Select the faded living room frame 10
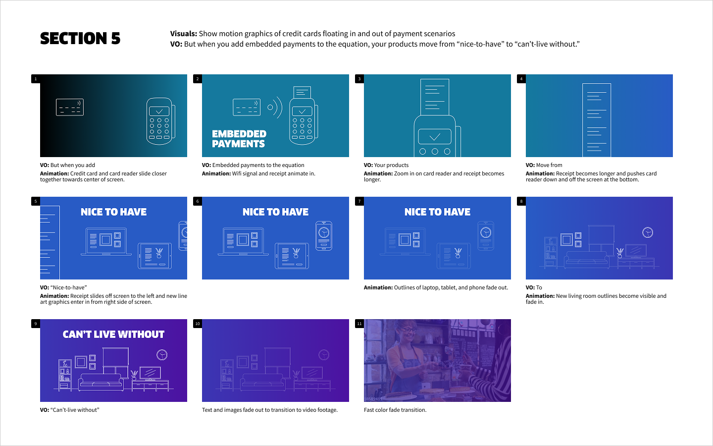Image resolution: width=713 pixels, height=446 pixels. [x=275, y=360]
